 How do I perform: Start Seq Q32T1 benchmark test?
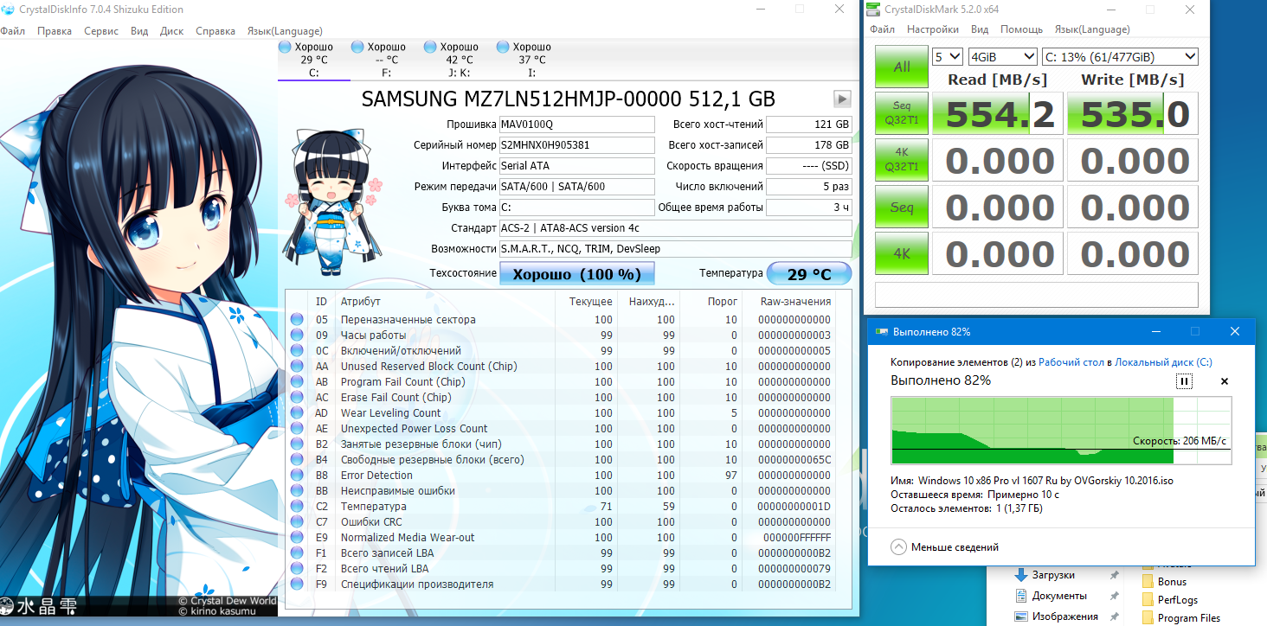point(902,113)
